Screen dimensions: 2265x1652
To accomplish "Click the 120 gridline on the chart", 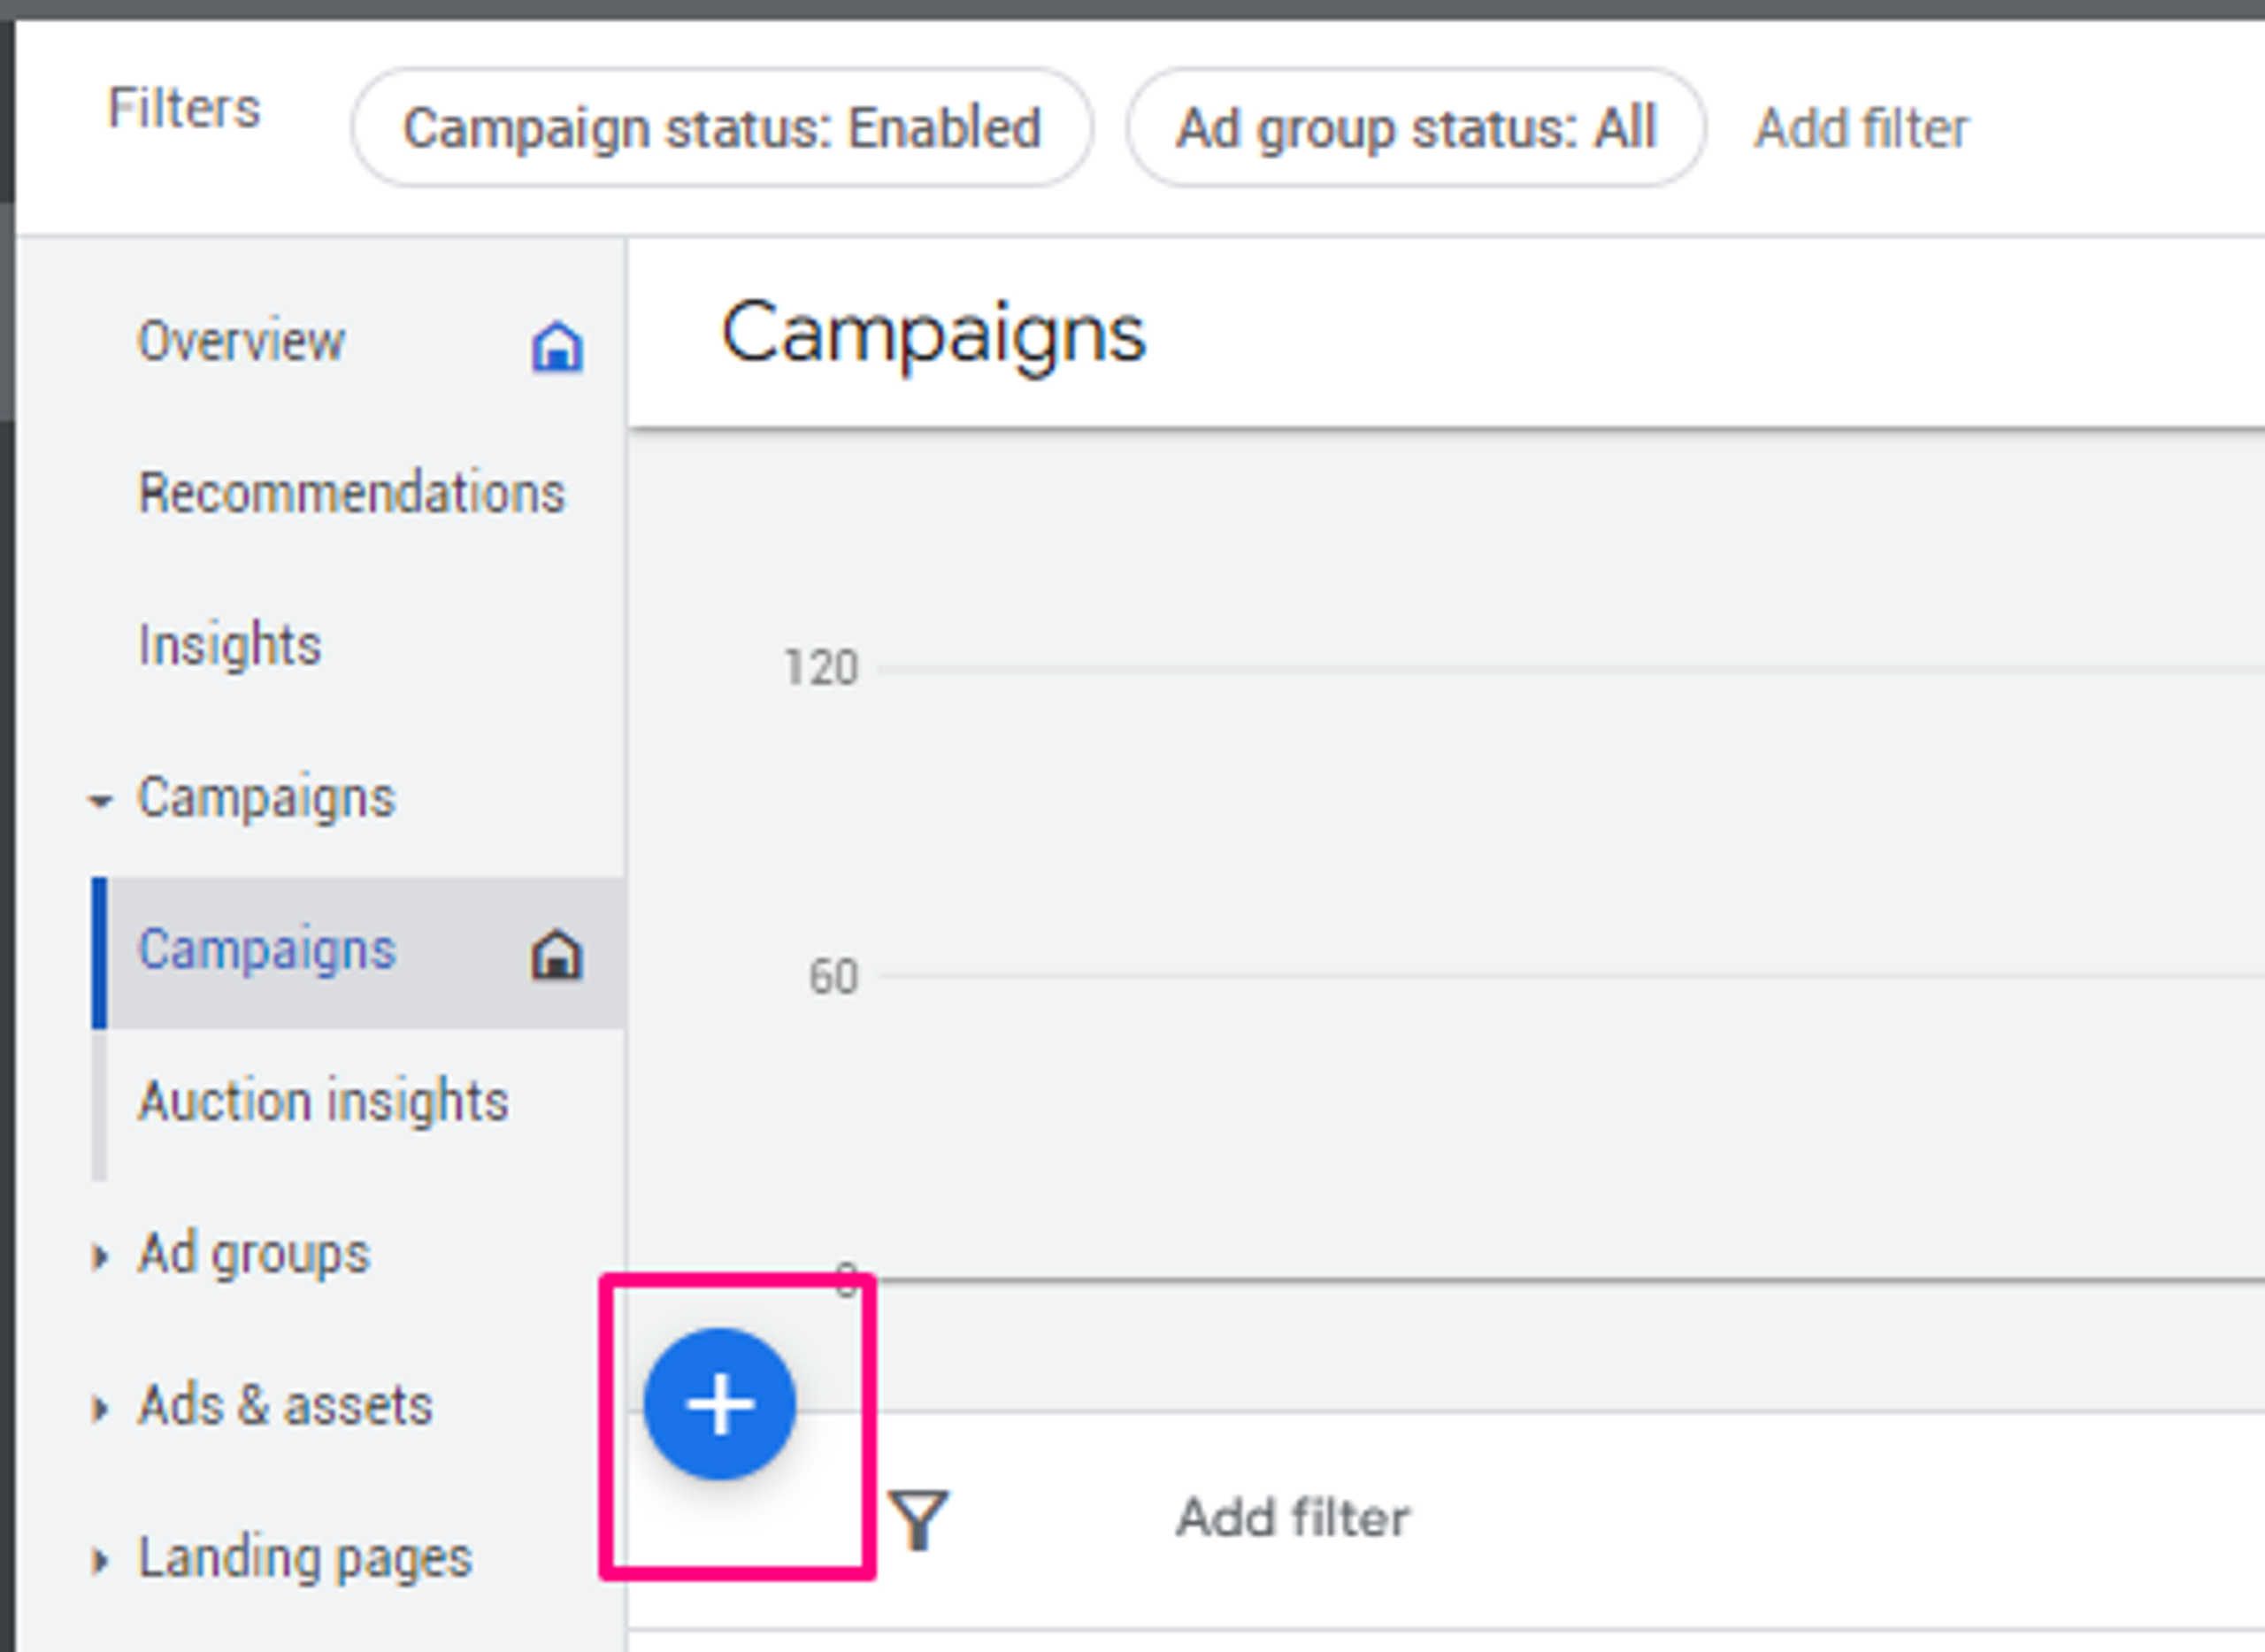I will coord(1500,668).
